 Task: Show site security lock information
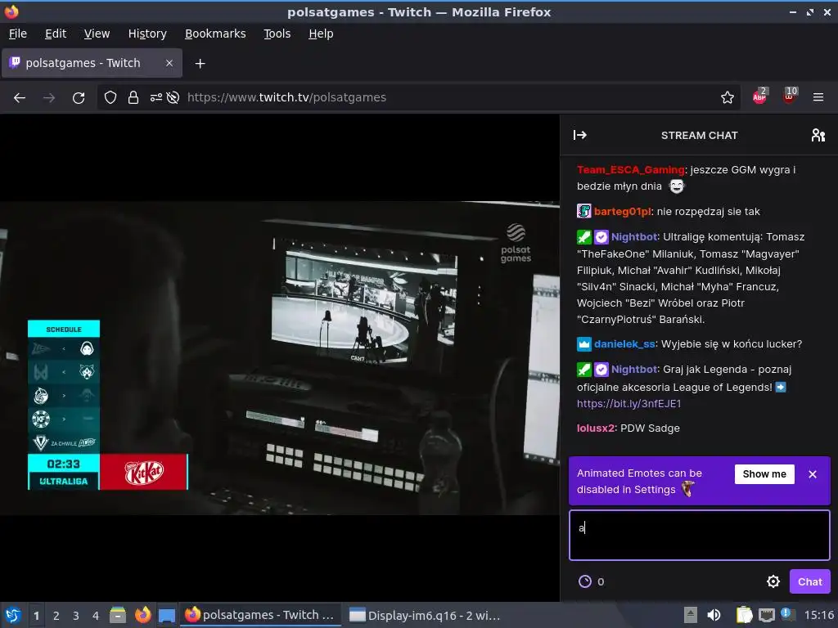pos(133,98)
